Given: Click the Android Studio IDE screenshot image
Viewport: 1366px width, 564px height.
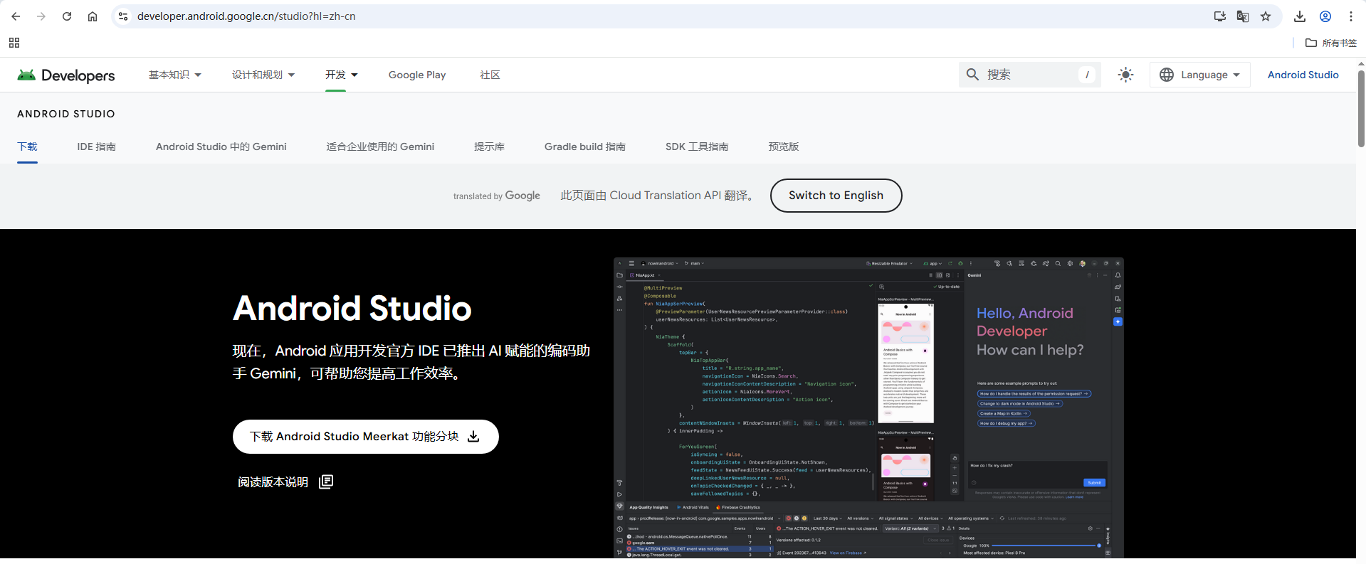Looking at the screenshot, I should coord(868,408).
